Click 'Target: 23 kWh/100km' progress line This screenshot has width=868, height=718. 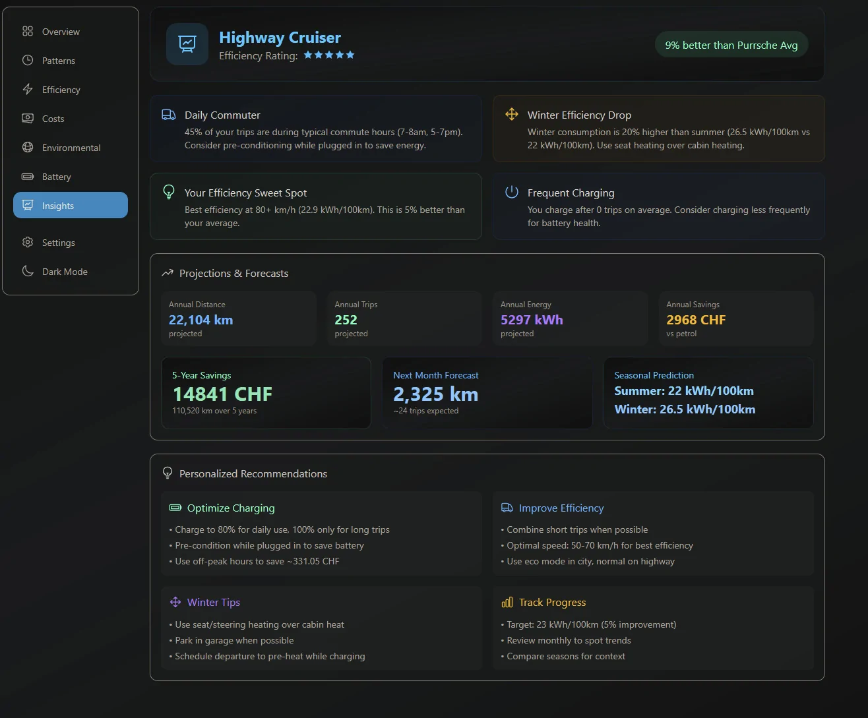pos(588,624)
